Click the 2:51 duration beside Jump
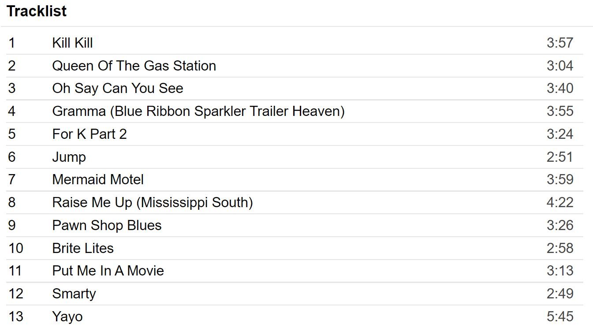593x331 pixels. point(559,157)
